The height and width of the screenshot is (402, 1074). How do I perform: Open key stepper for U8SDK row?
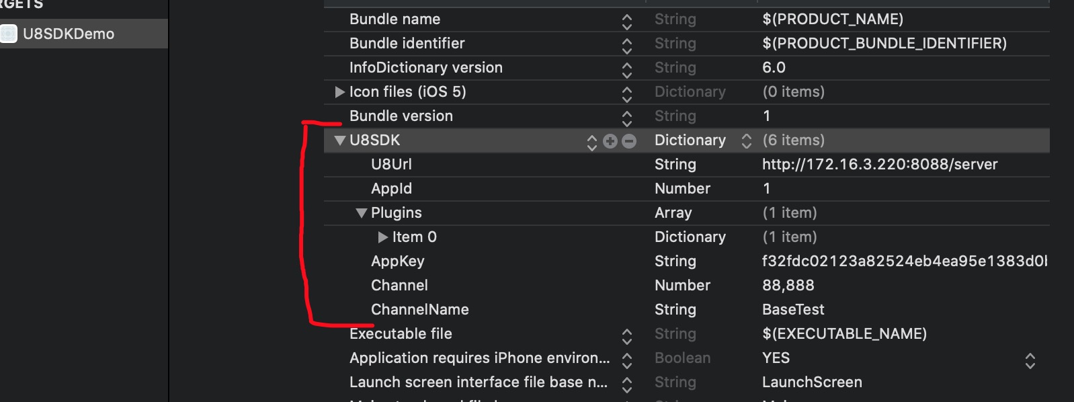coord(592,143)
